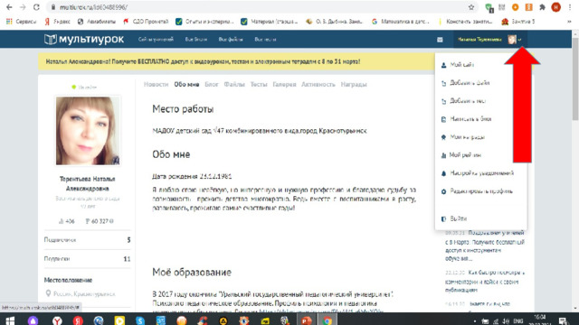Image resolution: width=579 pixels, height=325 pixels.
Task: Select Редактировать профиль in the user menu
Action: click(x=480, y=191)
